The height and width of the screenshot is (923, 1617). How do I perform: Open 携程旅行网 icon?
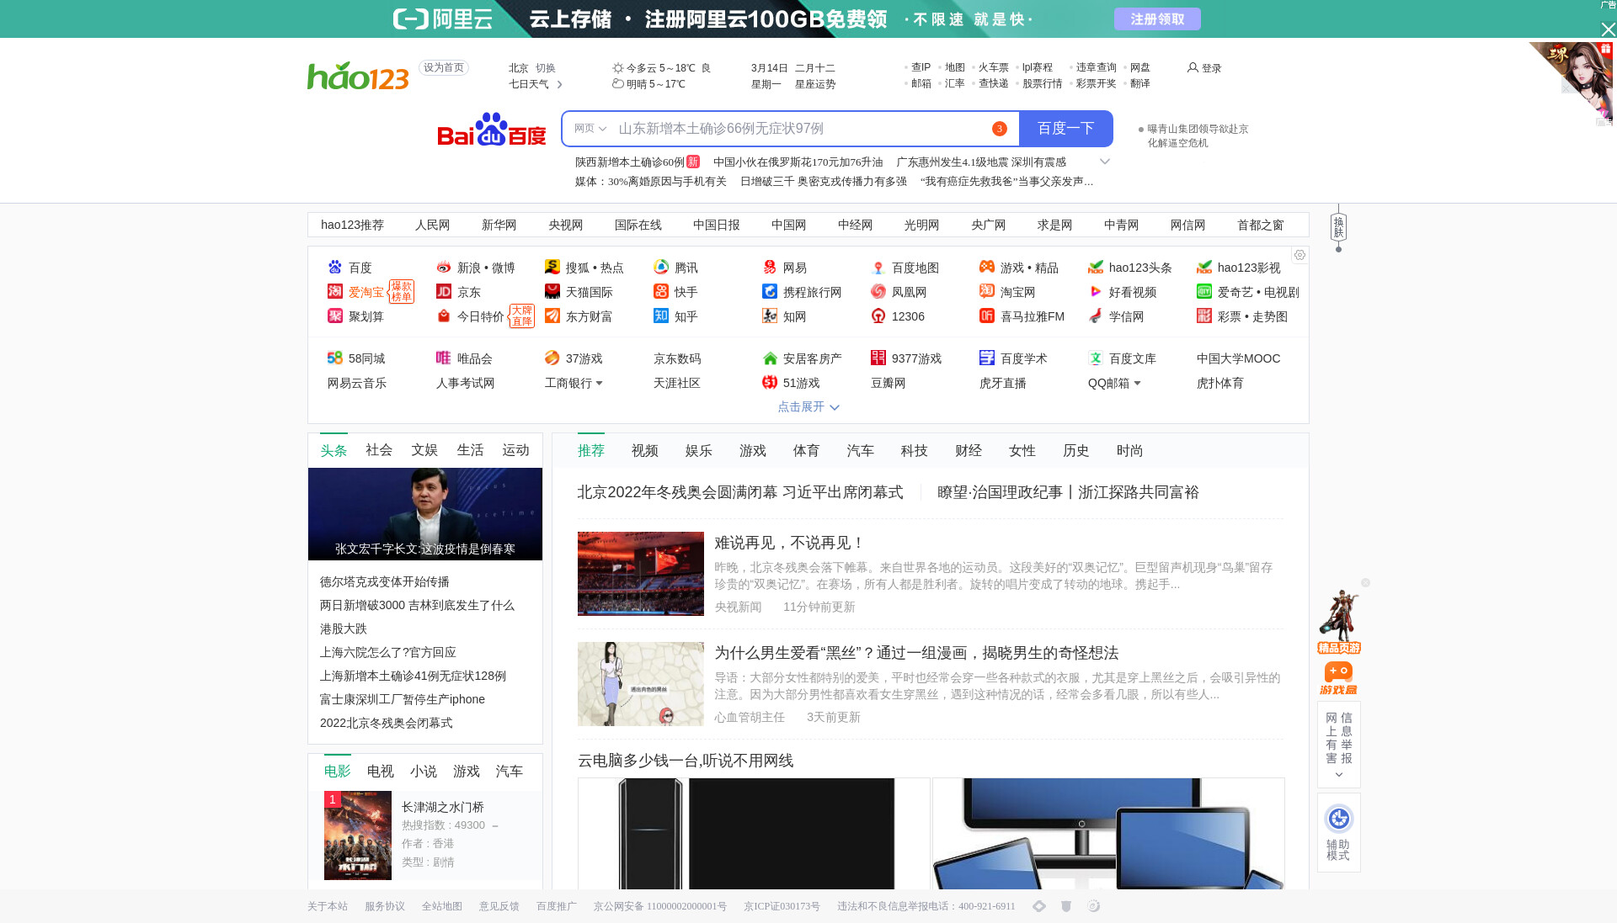coord(770,292)
